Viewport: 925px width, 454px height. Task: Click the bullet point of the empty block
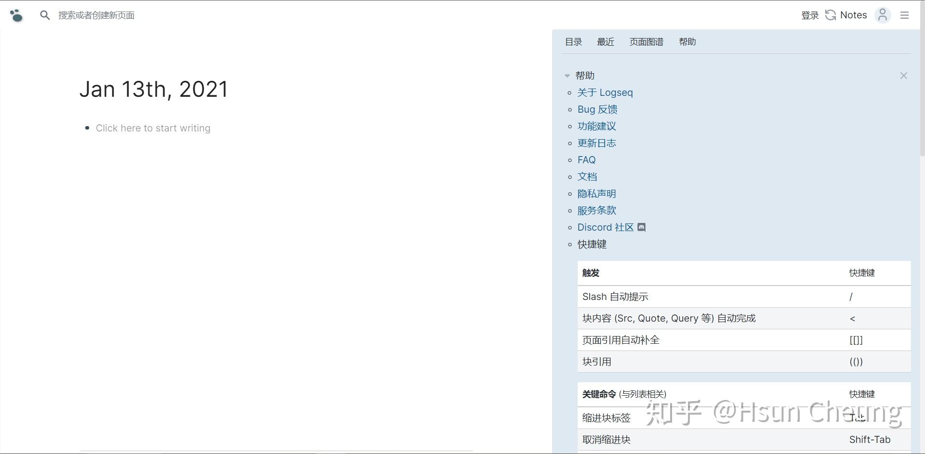[87, 128]
